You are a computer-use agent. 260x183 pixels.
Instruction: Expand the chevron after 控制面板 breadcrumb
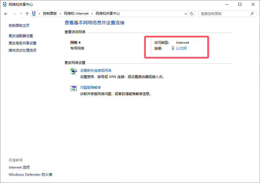[x=60, y=14]
